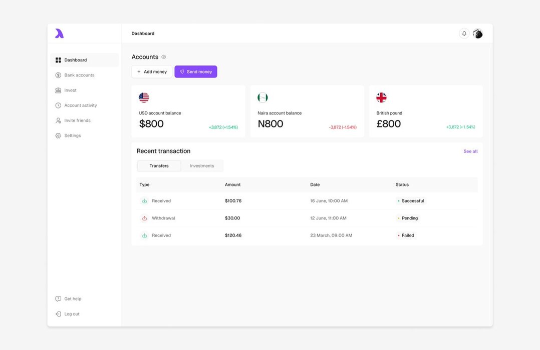
Task: Click the purple app logo
Action: [59, 33]
